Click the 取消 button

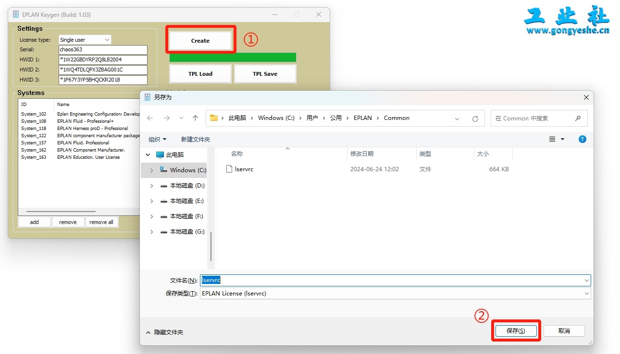564,331
